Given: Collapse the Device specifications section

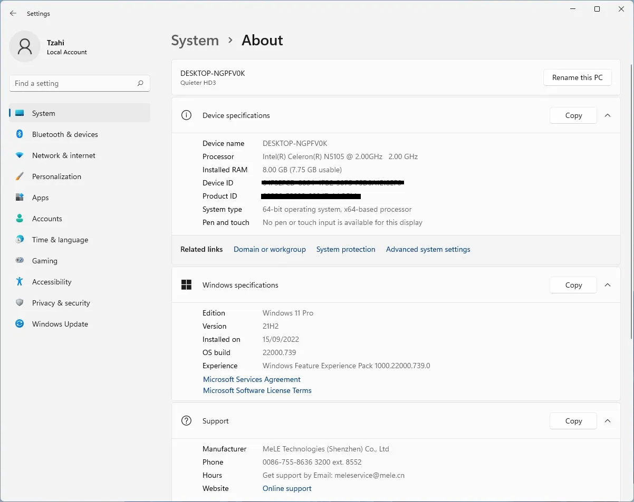Looking at the screenshot, I should pos(608,115).
